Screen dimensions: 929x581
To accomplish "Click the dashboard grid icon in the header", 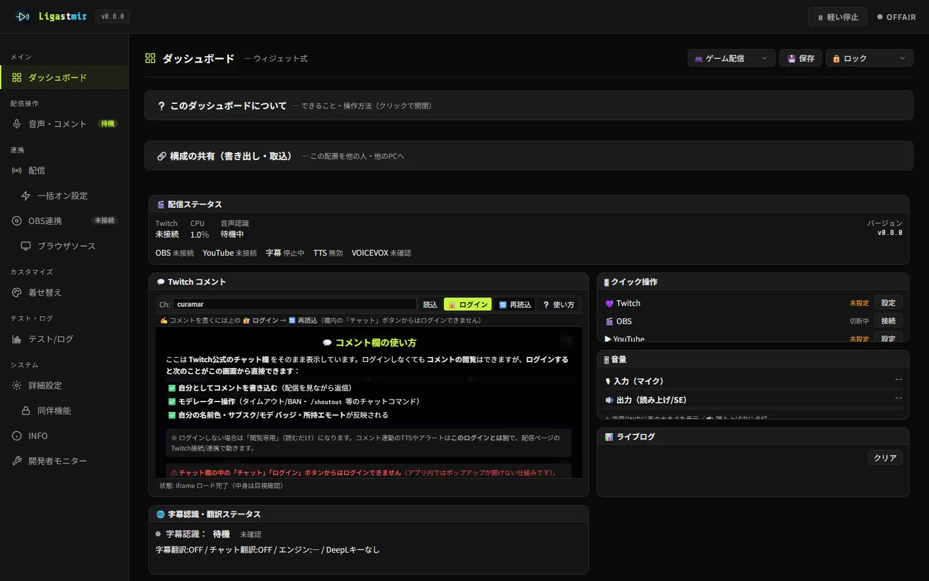I will (x=150, y=58).
